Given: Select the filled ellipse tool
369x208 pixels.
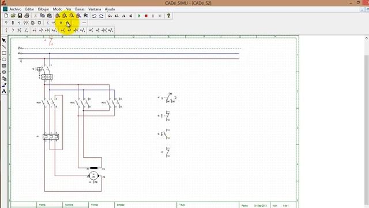Looking at the screenshot, I should (4, 72).
